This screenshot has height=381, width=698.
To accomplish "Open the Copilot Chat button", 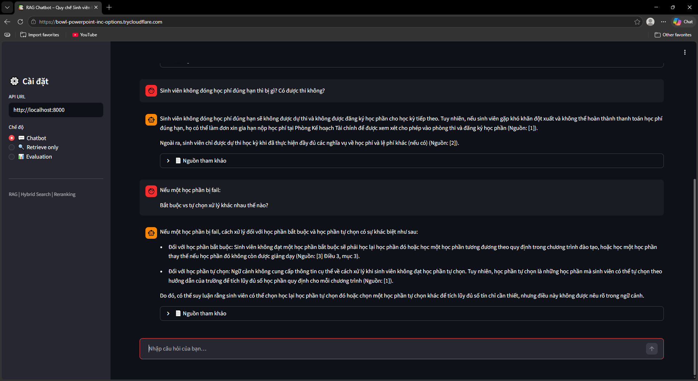I will coord(683,22).
